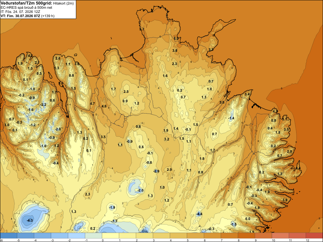Click the temperature value '-1.4'
Viewport: 323px width, 242px height.
pos(231,118)
